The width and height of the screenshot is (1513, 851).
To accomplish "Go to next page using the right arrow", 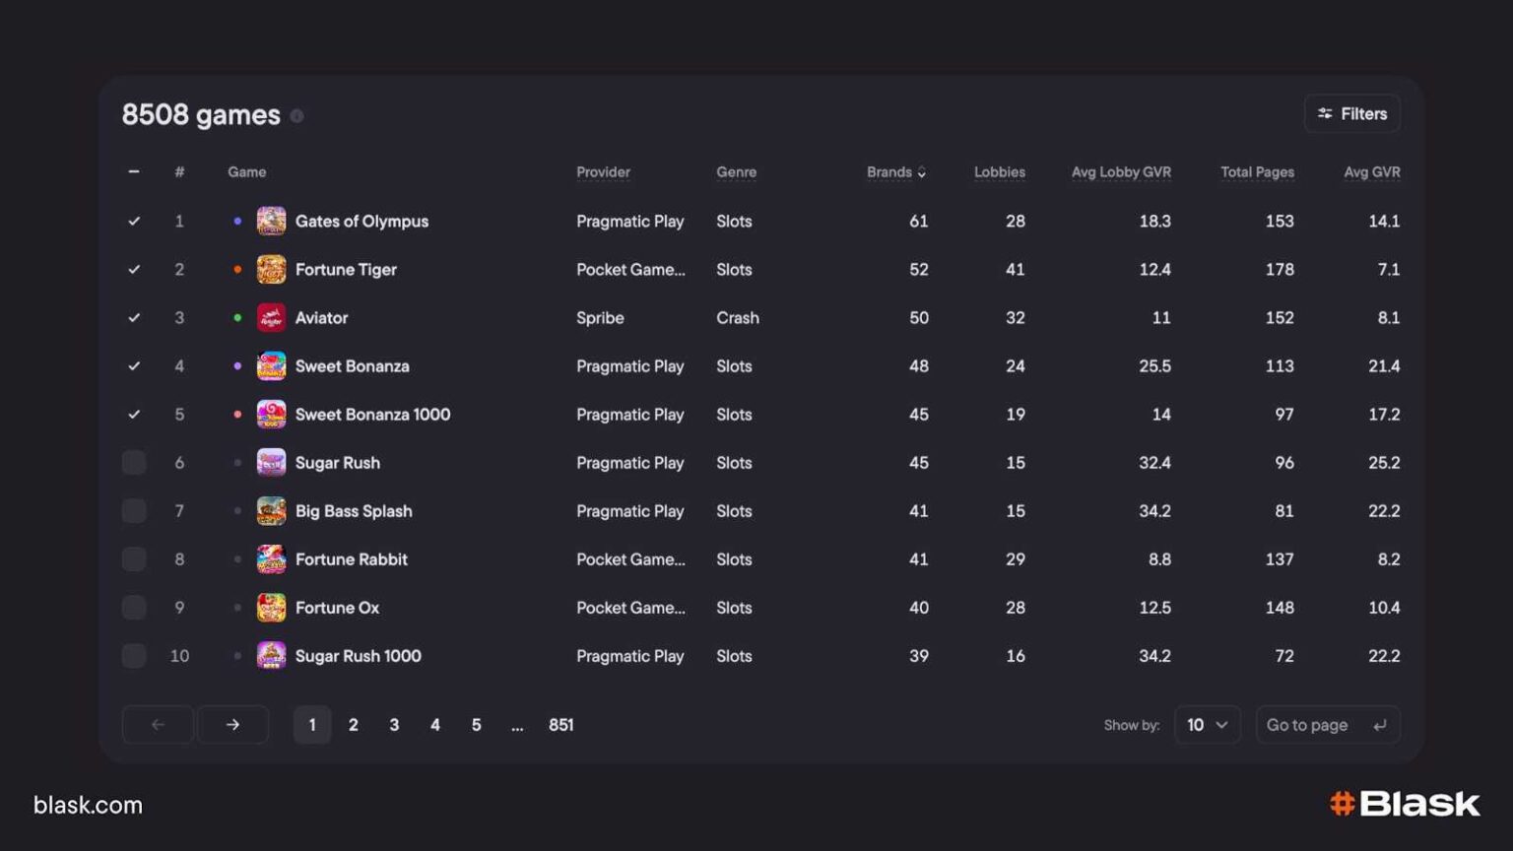I will pos(232,724).
